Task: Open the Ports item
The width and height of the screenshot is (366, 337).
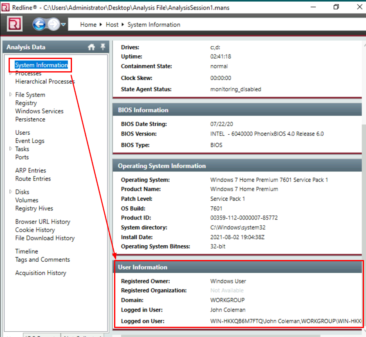Action: coord(22,157)
